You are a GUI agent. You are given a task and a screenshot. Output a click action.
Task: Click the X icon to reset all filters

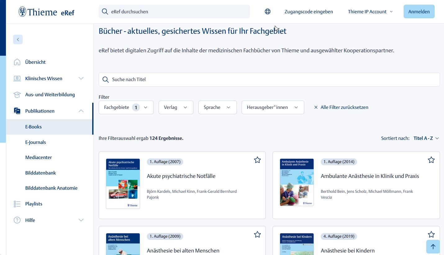[316, 107]
